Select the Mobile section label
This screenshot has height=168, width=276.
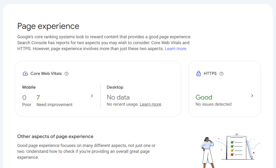pyautogui.click(x=29, y=87)
